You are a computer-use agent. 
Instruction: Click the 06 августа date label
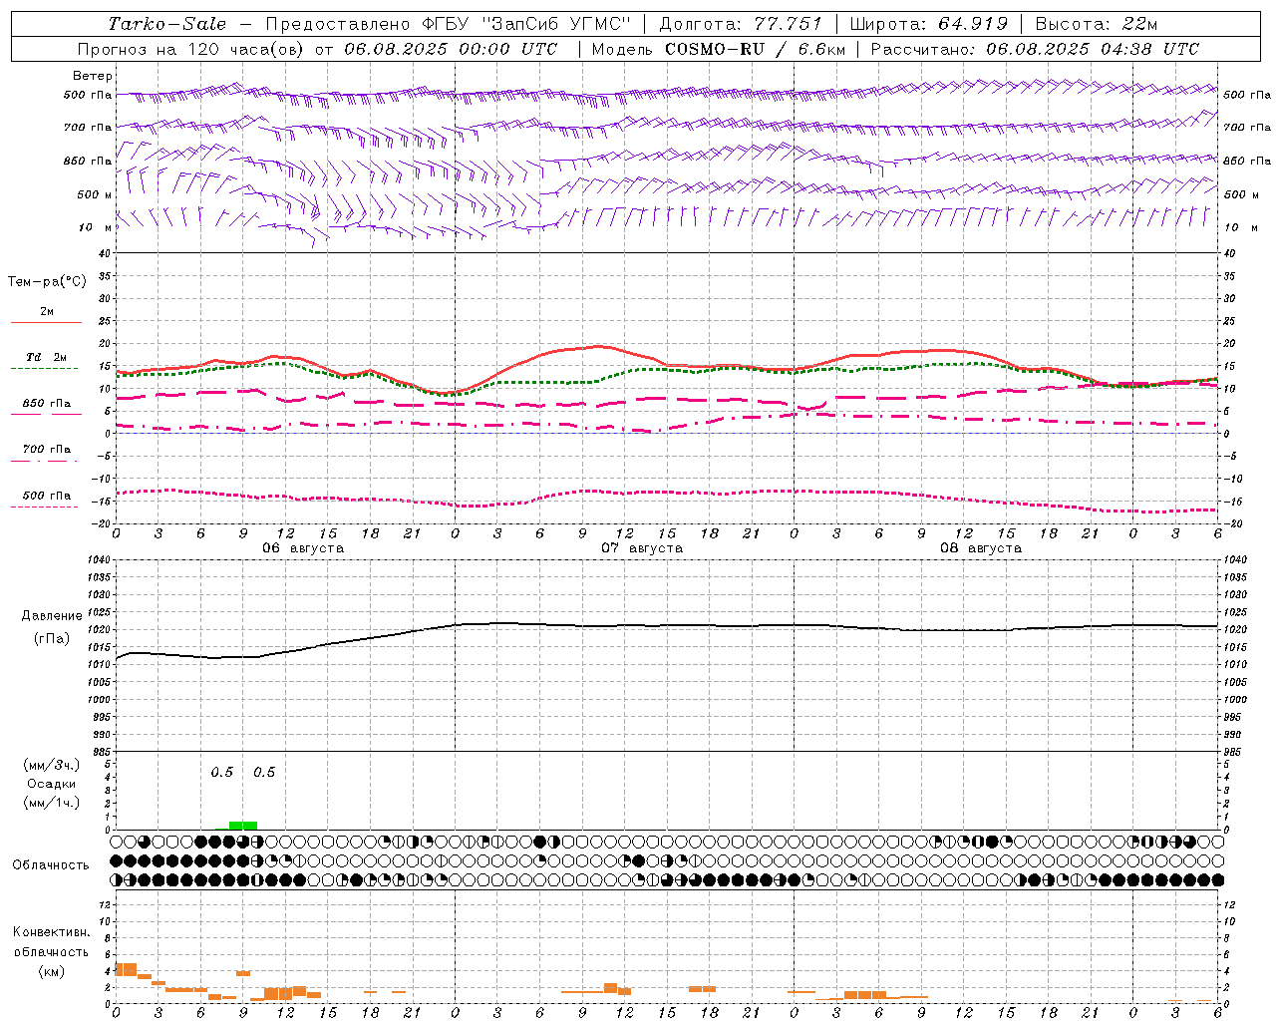click(302, 548)
